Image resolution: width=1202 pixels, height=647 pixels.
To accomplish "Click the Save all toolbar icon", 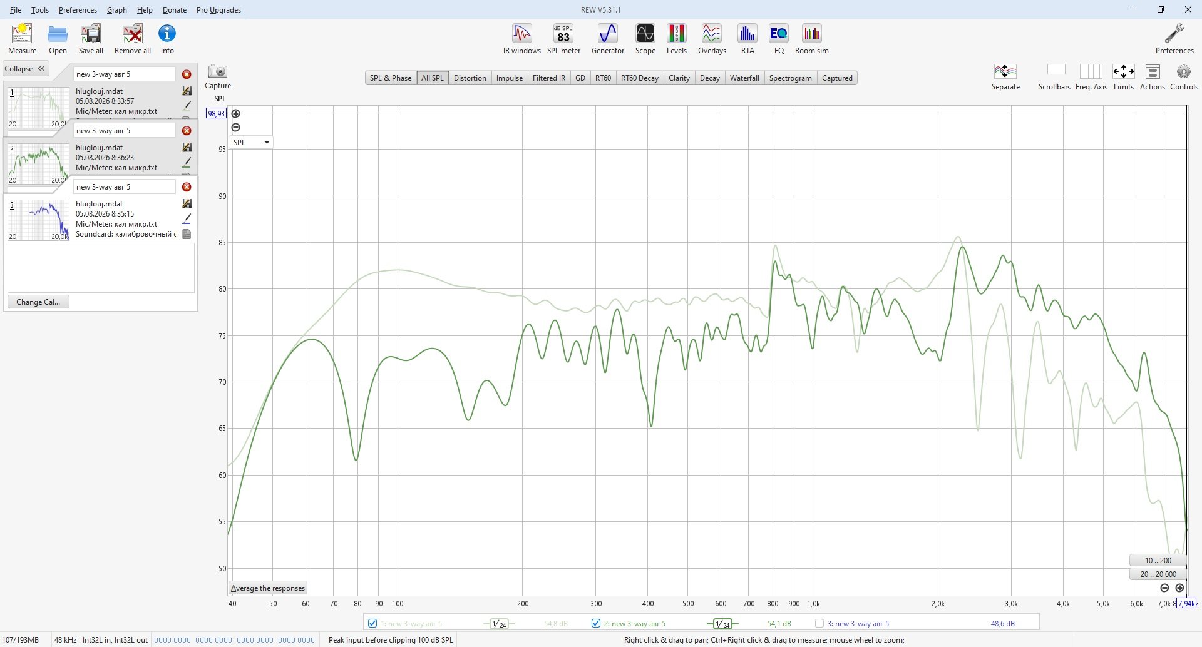I will coord(91,39).
